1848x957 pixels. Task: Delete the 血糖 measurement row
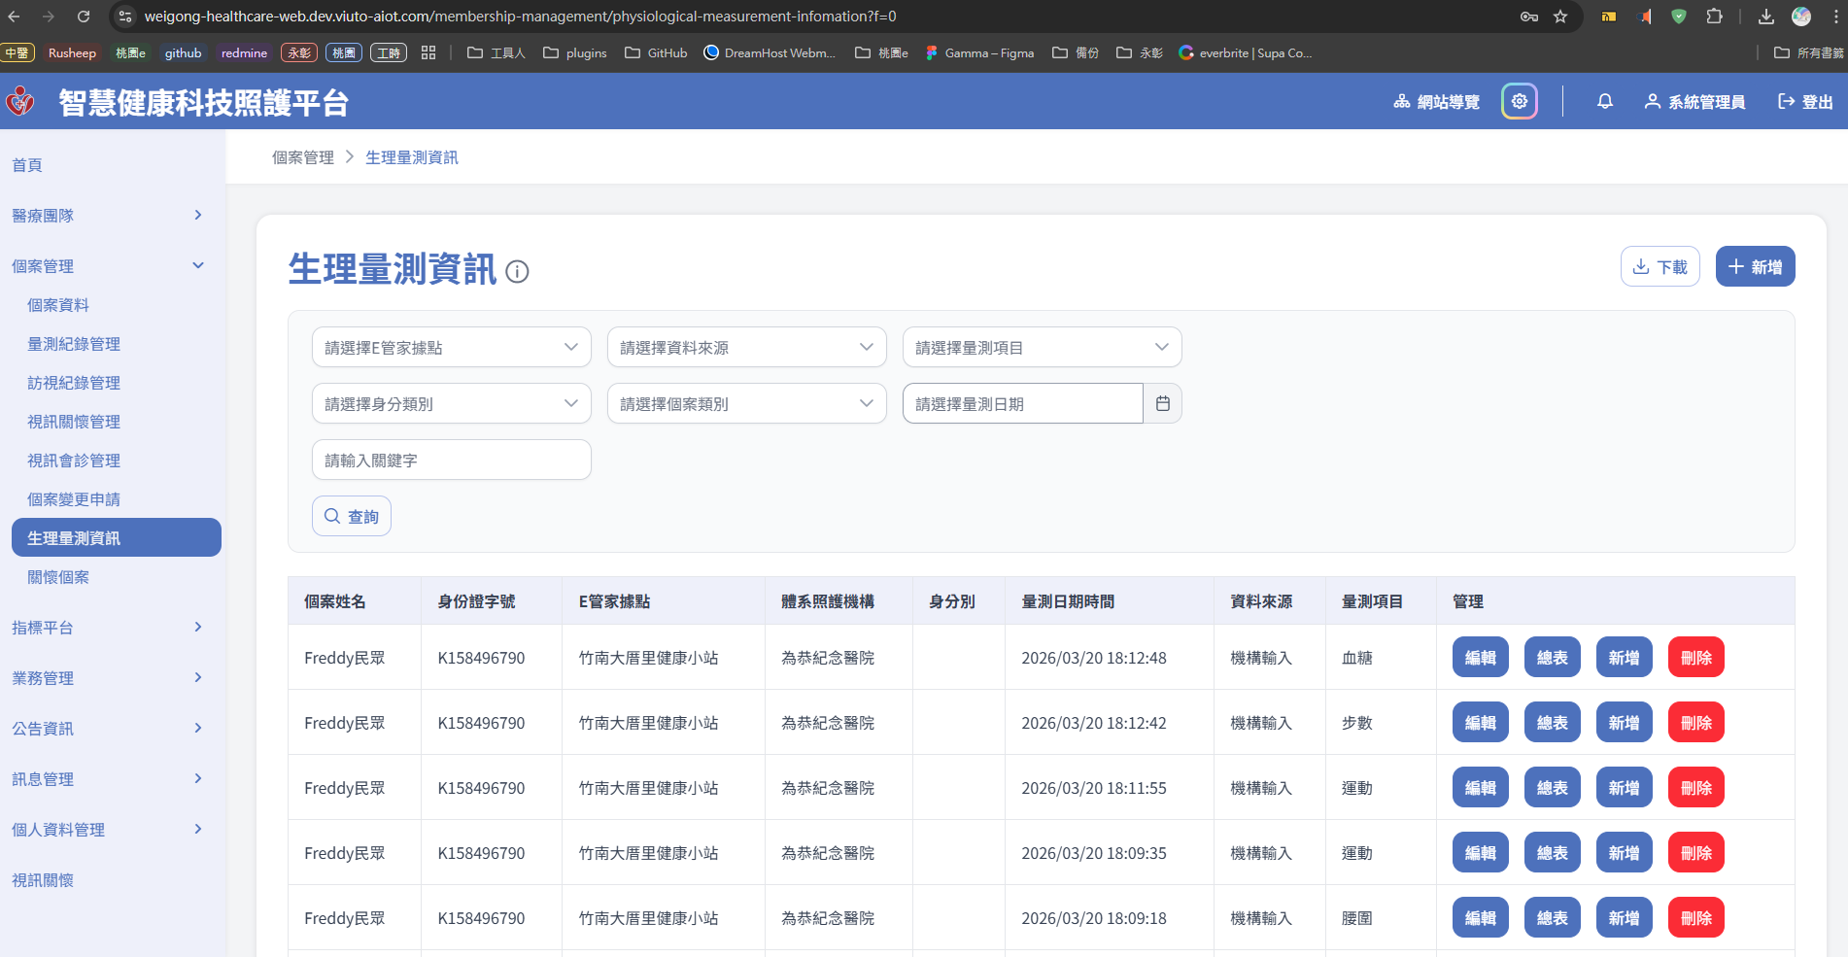(x=1695, y=658)
